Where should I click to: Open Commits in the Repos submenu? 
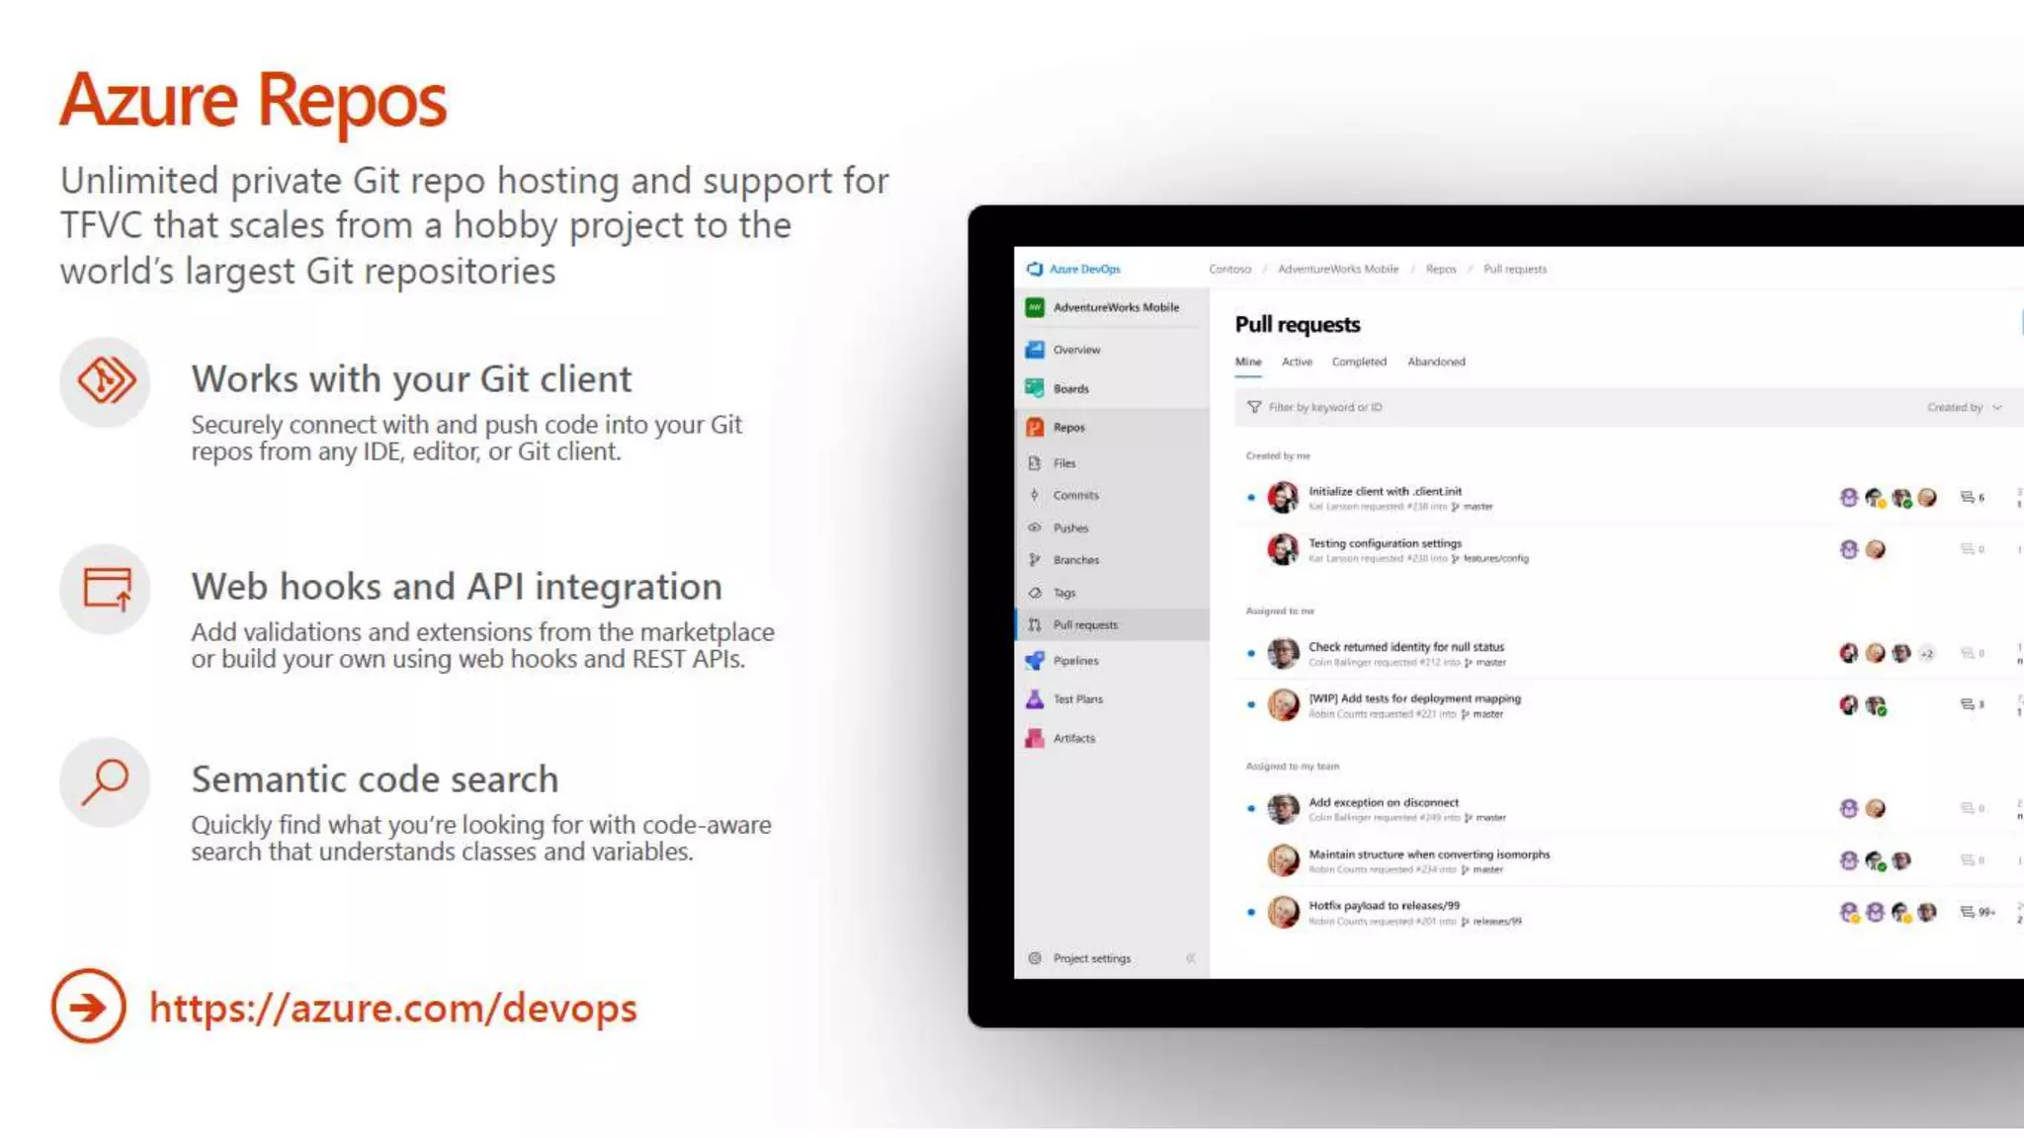tap(1075, 495)
